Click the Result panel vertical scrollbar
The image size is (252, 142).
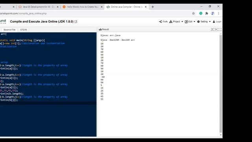pos(220,84)
